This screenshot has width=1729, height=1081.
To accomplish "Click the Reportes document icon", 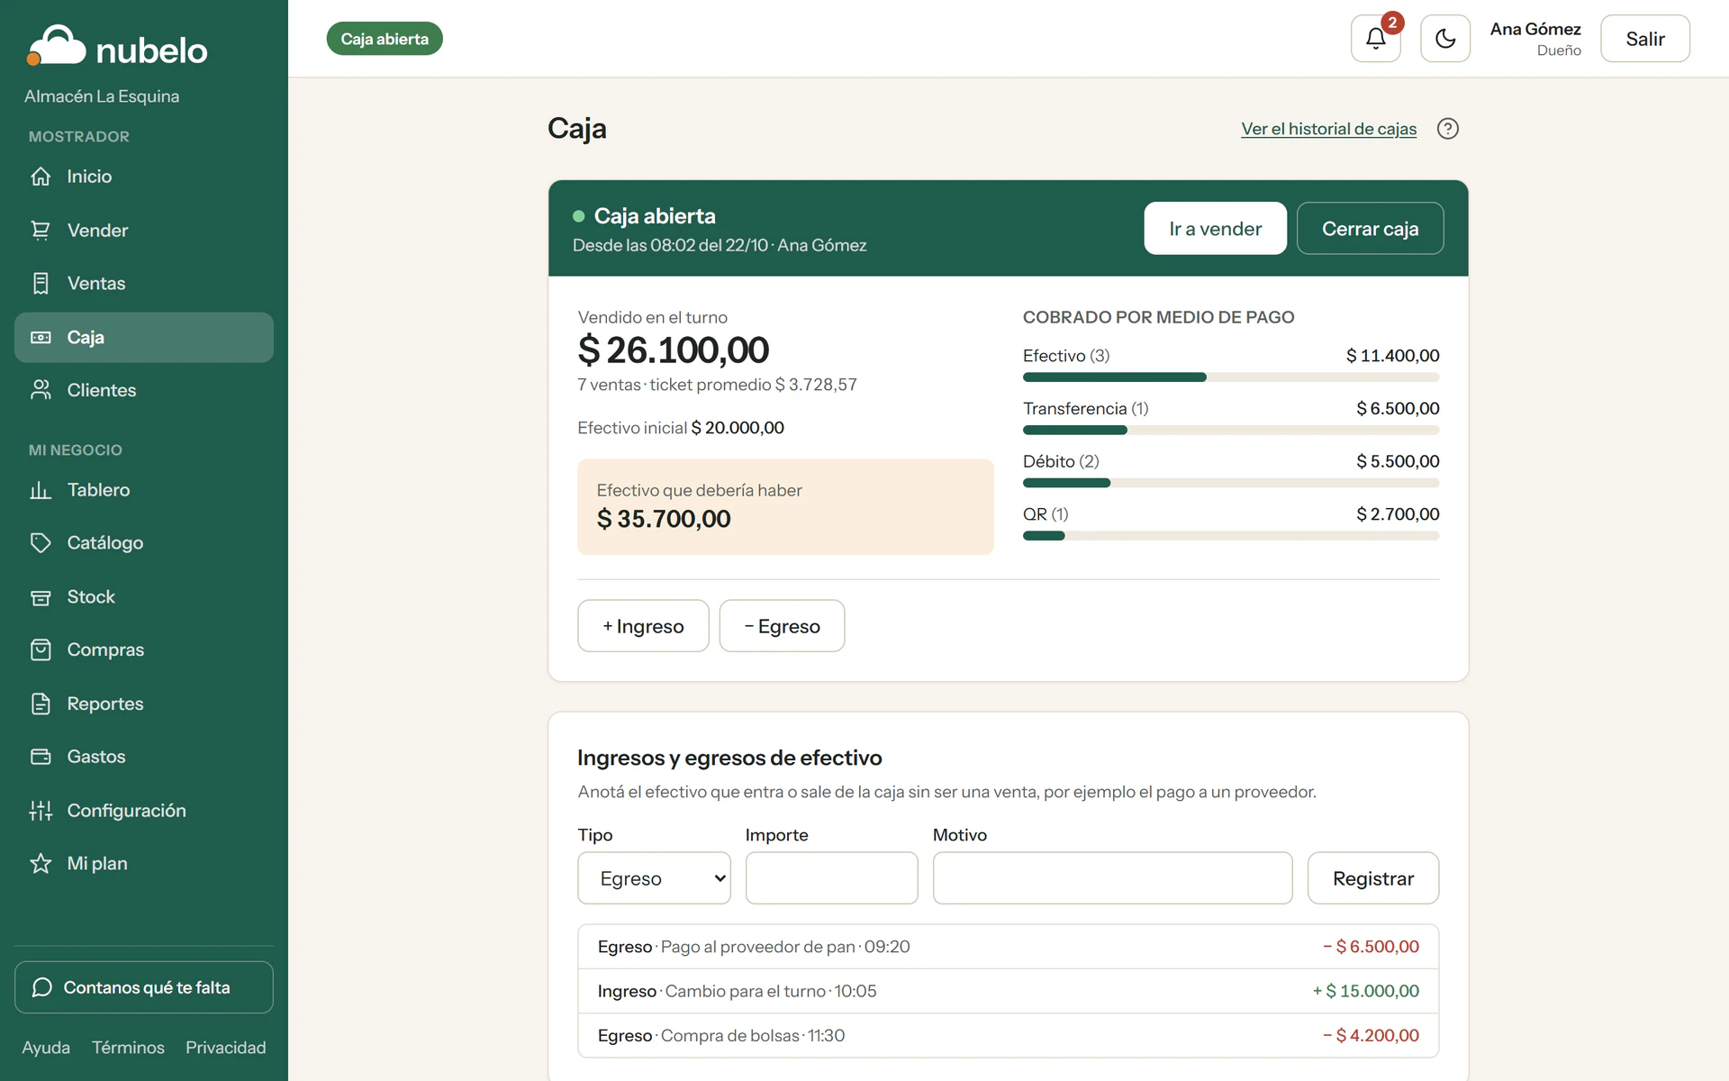I will click(x=41, y=704).
